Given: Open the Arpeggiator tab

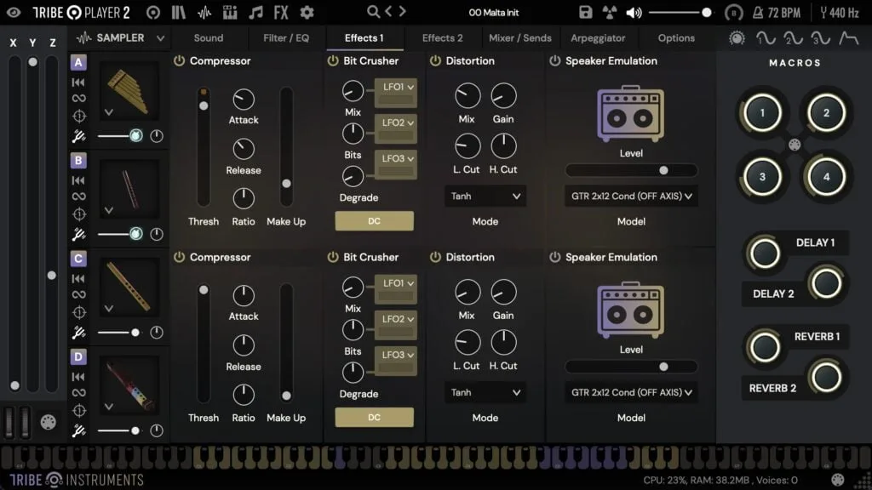Looking at the screenshot, I should pyautogui.click(x=599, y=38).
